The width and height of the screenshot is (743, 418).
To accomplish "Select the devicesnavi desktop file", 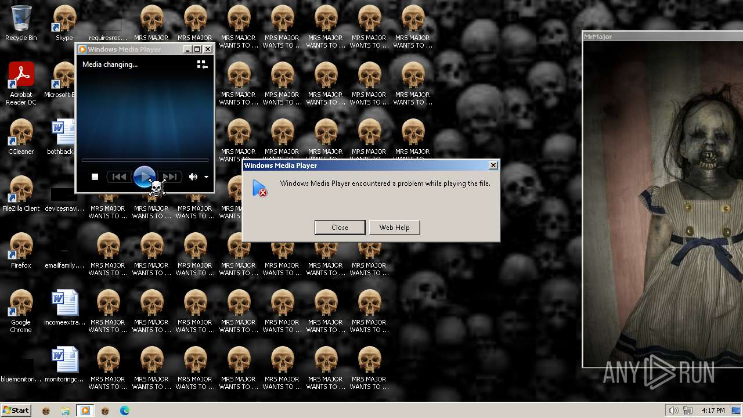I will pyautogui.click(x=64, y=198).
